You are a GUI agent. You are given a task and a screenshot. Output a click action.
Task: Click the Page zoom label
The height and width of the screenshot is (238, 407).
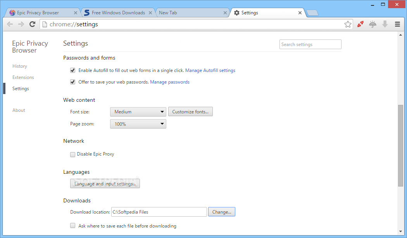[82, 124]
